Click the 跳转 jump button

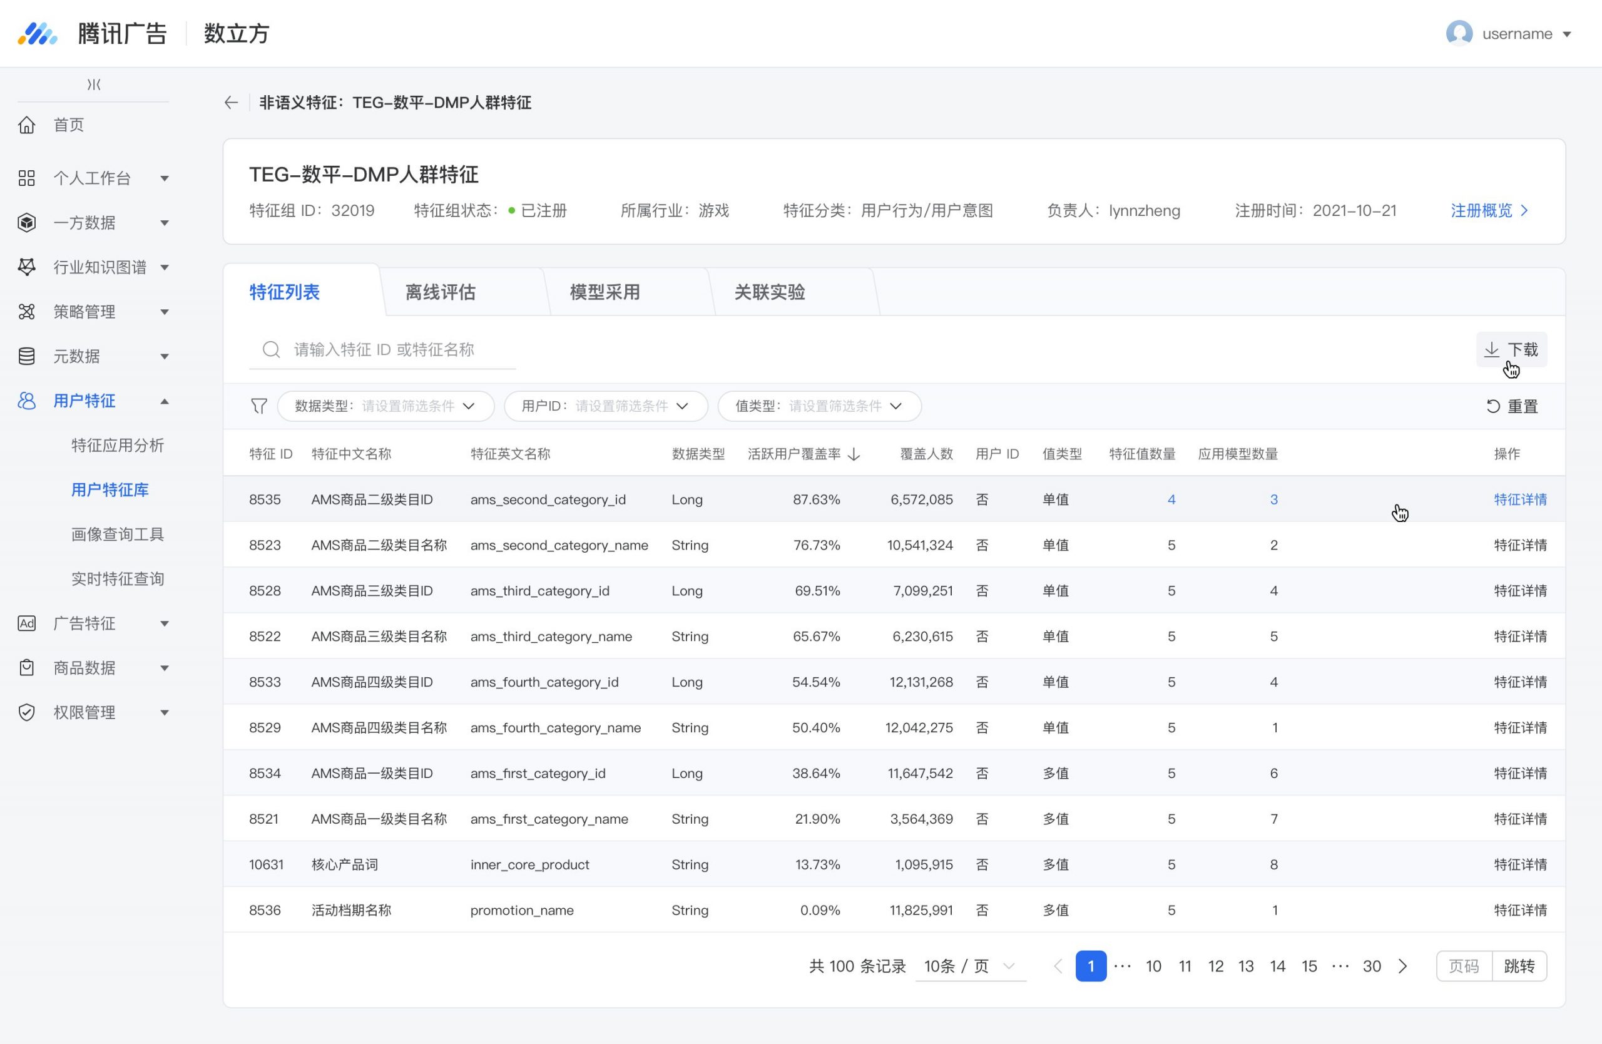click(x=1519, y=966)
